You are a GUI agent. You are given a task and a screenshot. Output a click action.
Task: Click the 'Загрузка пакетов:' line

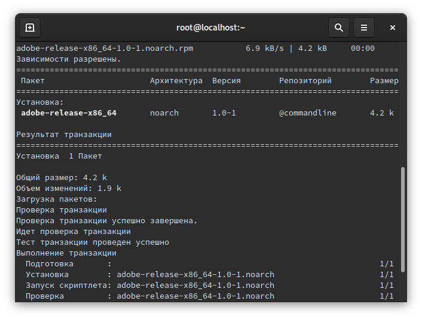coord(57,199)
